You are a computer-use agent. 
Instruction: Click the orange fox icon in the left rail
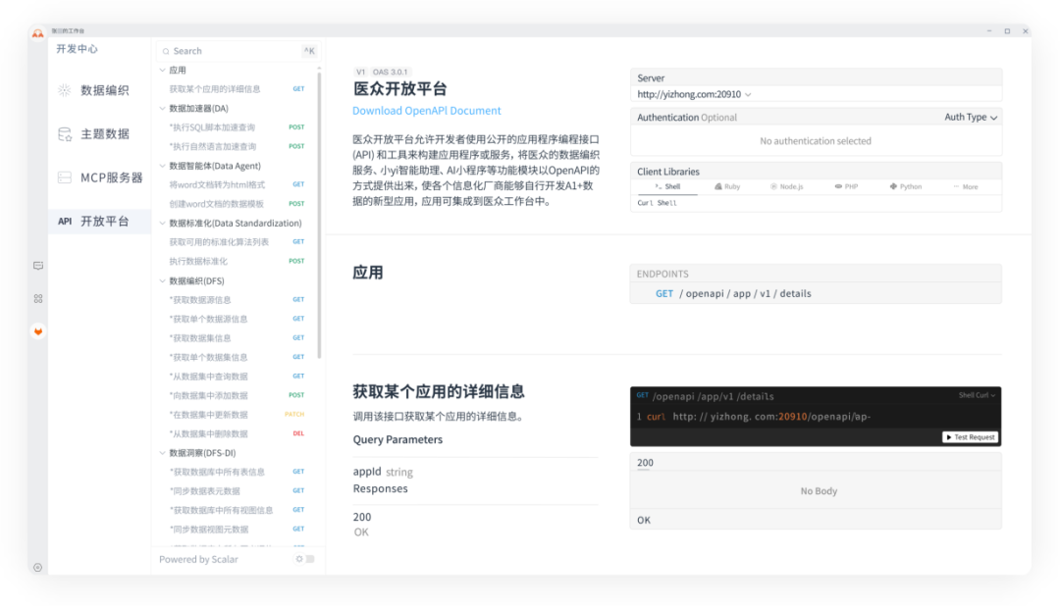point(38,331)
